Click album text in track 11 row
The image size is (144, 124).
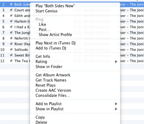click(x=132, y=55)
